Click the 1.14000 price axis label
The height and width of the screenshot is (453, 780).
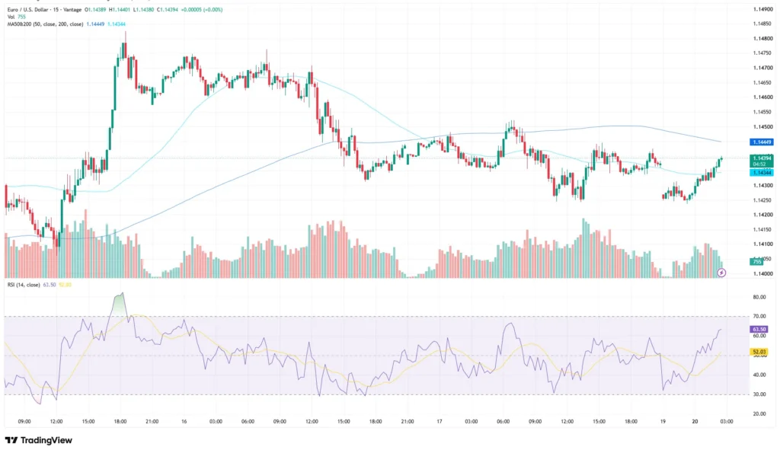point(762,273)
